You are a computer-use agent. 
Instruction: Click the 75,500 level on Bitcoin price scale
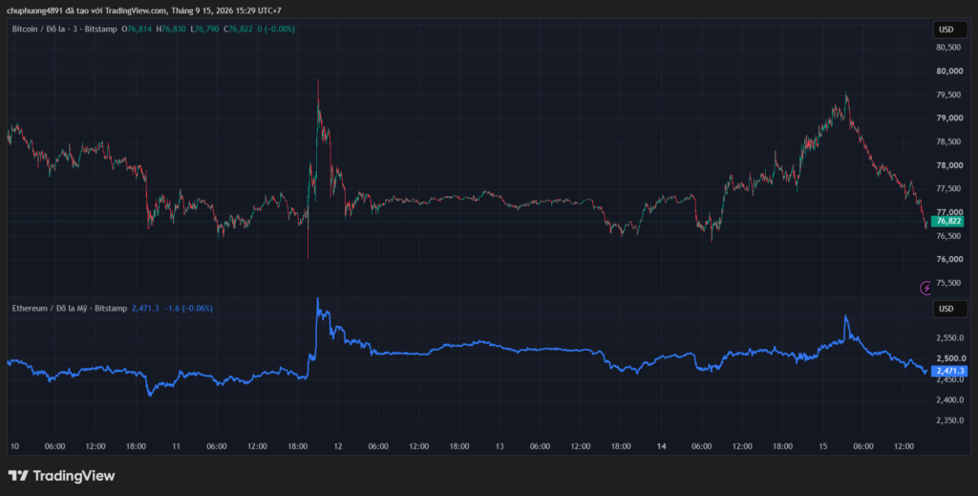[x=948, y=283]
